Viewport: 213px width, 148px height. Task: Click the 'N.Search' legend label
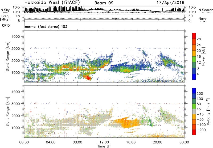click(206, 10)
